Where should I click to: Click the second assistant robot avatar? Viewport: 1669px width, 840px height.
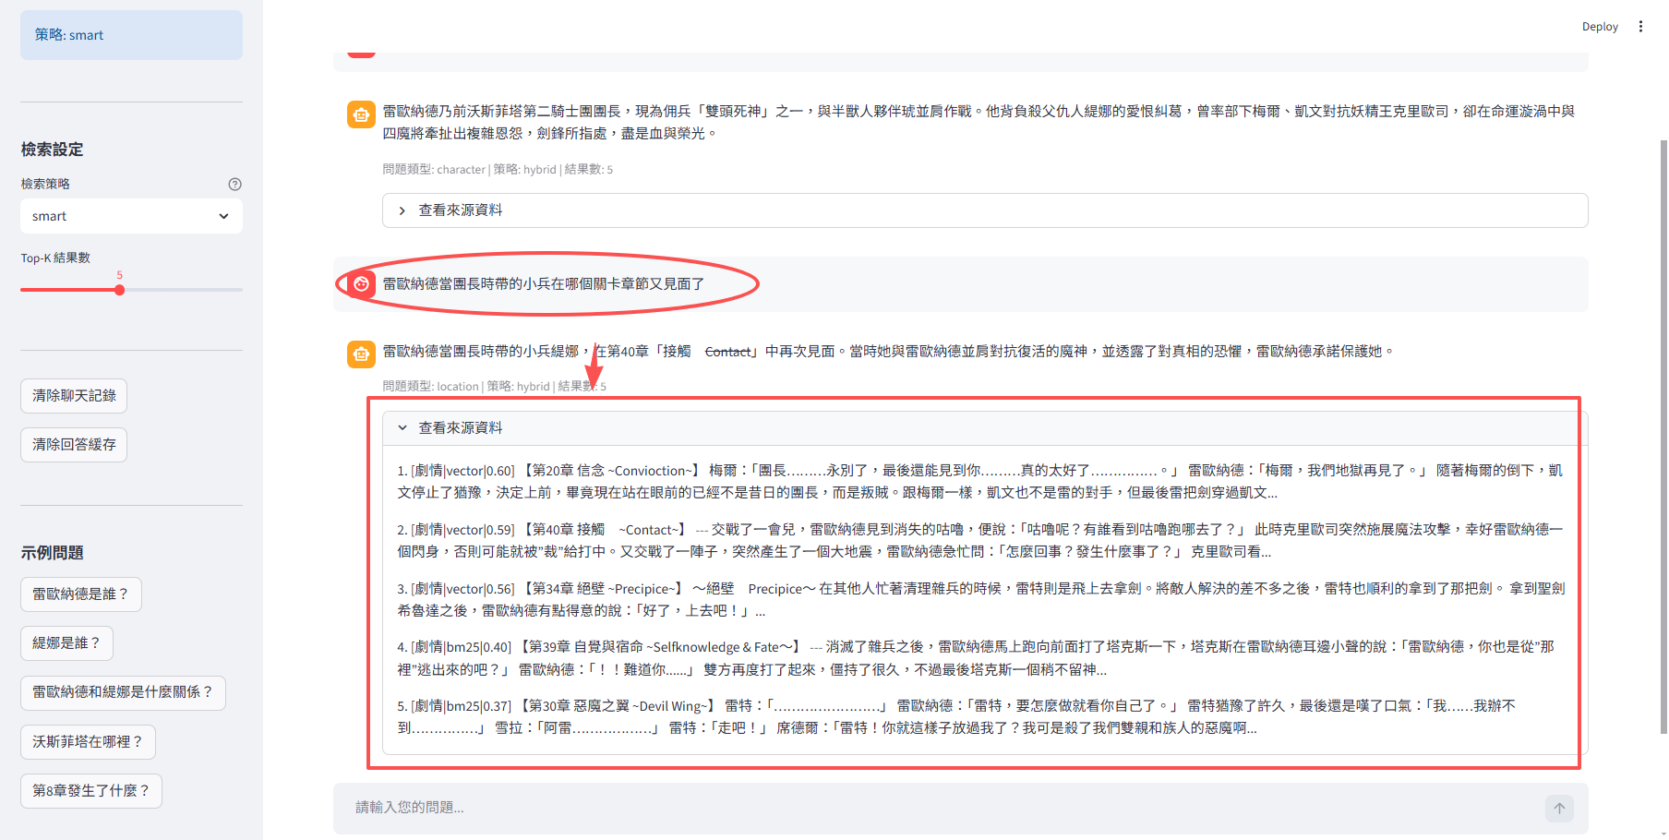(361, 354)
